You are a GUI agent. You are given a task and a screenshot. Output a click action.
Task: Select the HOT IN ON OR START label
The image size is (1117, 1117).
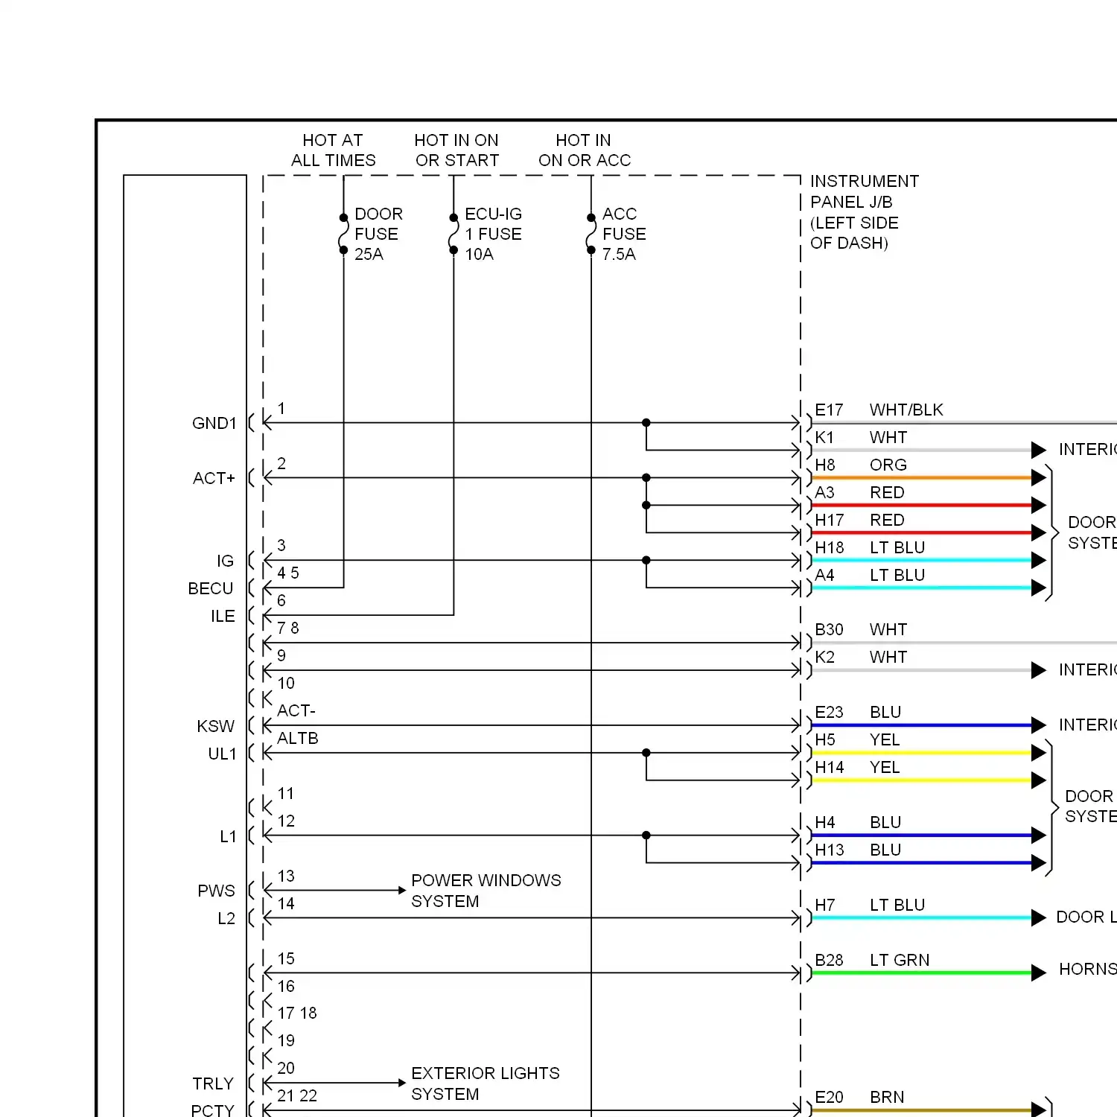[456, 150]
